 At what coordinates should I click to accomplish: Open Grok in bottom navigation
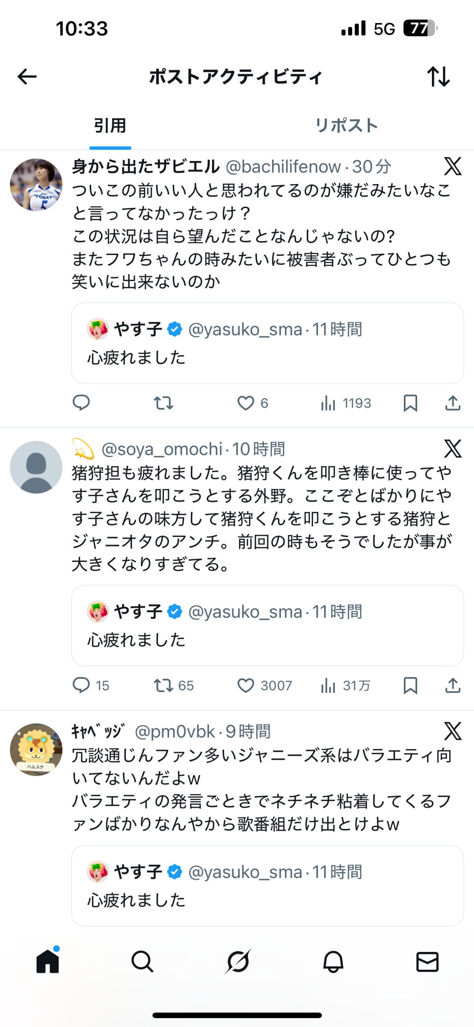pos(238,962)
